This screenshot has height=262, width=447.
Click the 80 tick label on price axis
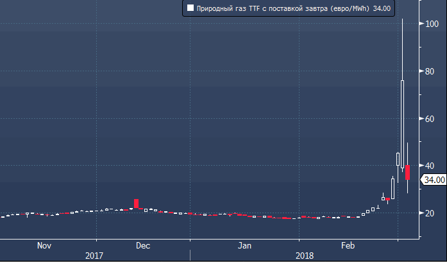pos(430,71)
